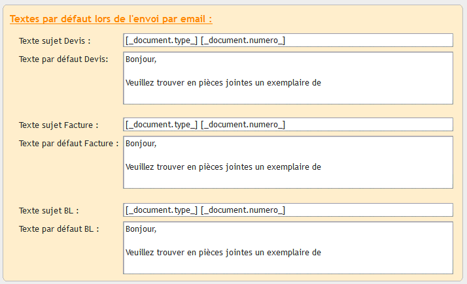Image resolution: width=467 pixels, height=284 pixels.
Task: Select the 'Texte sujet Devis :' label
Action: point(55,40)
